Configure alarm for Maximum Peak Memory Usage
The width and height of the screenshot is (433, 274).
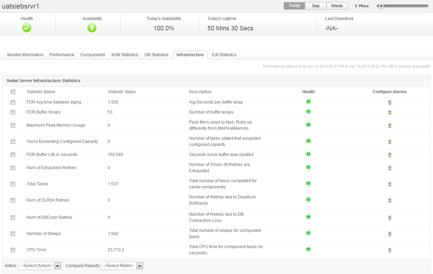pyautogui.click(x=390, y=126)
